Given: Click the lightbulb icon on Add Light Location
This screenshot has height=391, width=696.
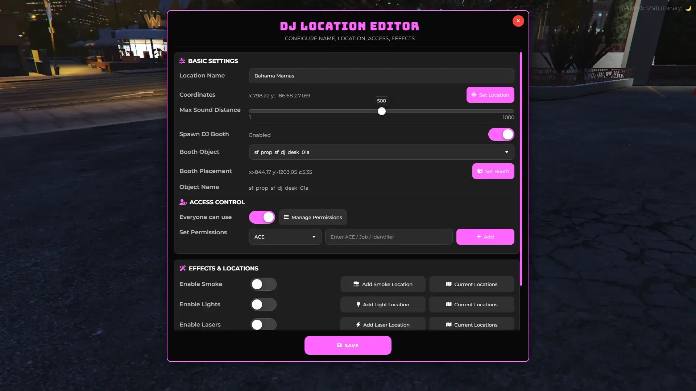Looking at the screenshot, I should [x=358, y=304].
